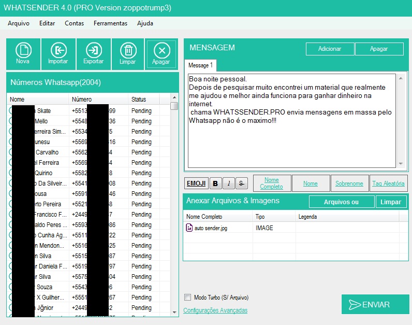Screen dimensions: 412x325
Task: Insert the Nome Completo tag
Action: 272,183
